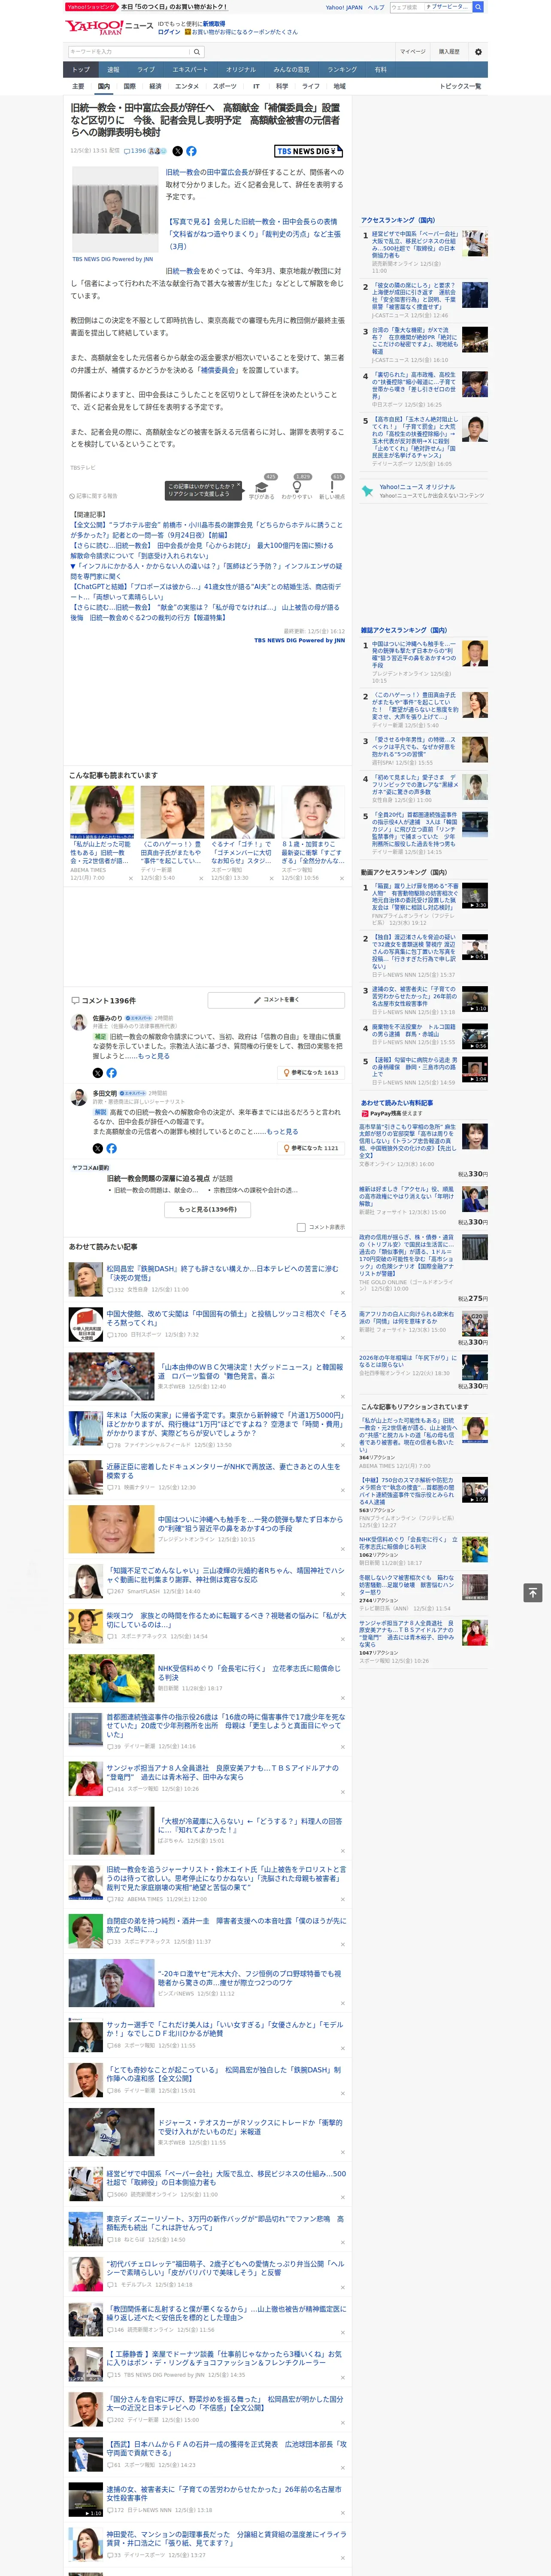Share the article on Facebook from headline area

click(191, 151)
